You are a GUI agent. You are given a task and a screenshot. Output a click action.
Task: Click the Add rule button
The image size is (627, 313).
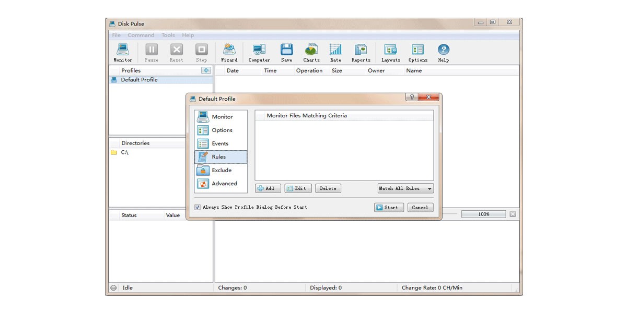coord(268,188)
